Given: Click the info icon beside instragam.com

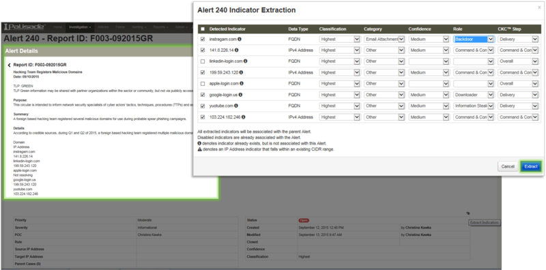Looking at the screenshot, I should click(240, 39).
